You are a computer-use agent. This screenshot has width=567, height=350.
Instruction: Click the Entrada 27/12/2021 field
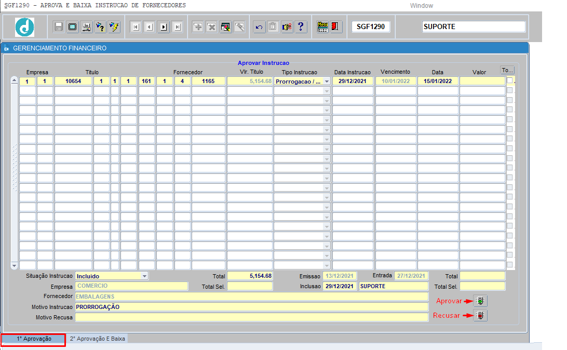411,276
